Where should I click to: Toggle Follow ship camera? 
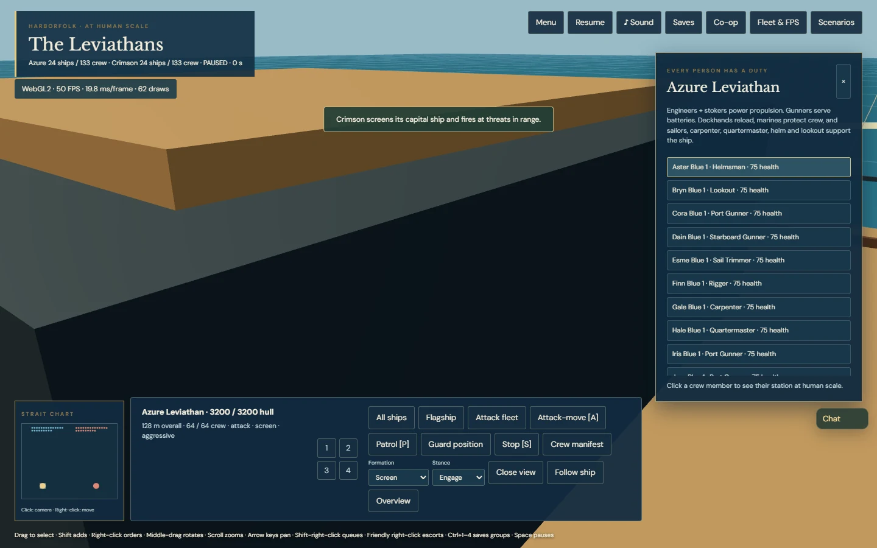click(x=575, y=472)
